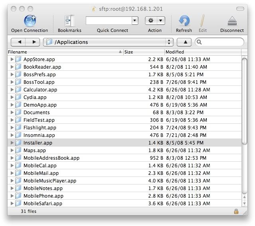Click the 68 B size cell
Image resolution: width=255 pixels, height=226 pixels.
[158, 113]
